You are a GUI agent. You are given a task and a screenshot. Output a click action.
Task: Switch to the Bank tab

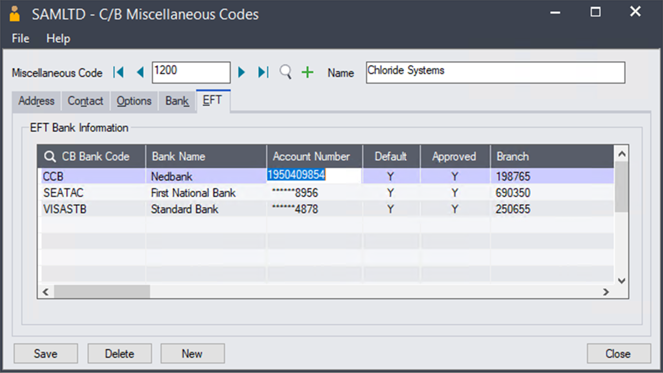[x=176, y=101]
